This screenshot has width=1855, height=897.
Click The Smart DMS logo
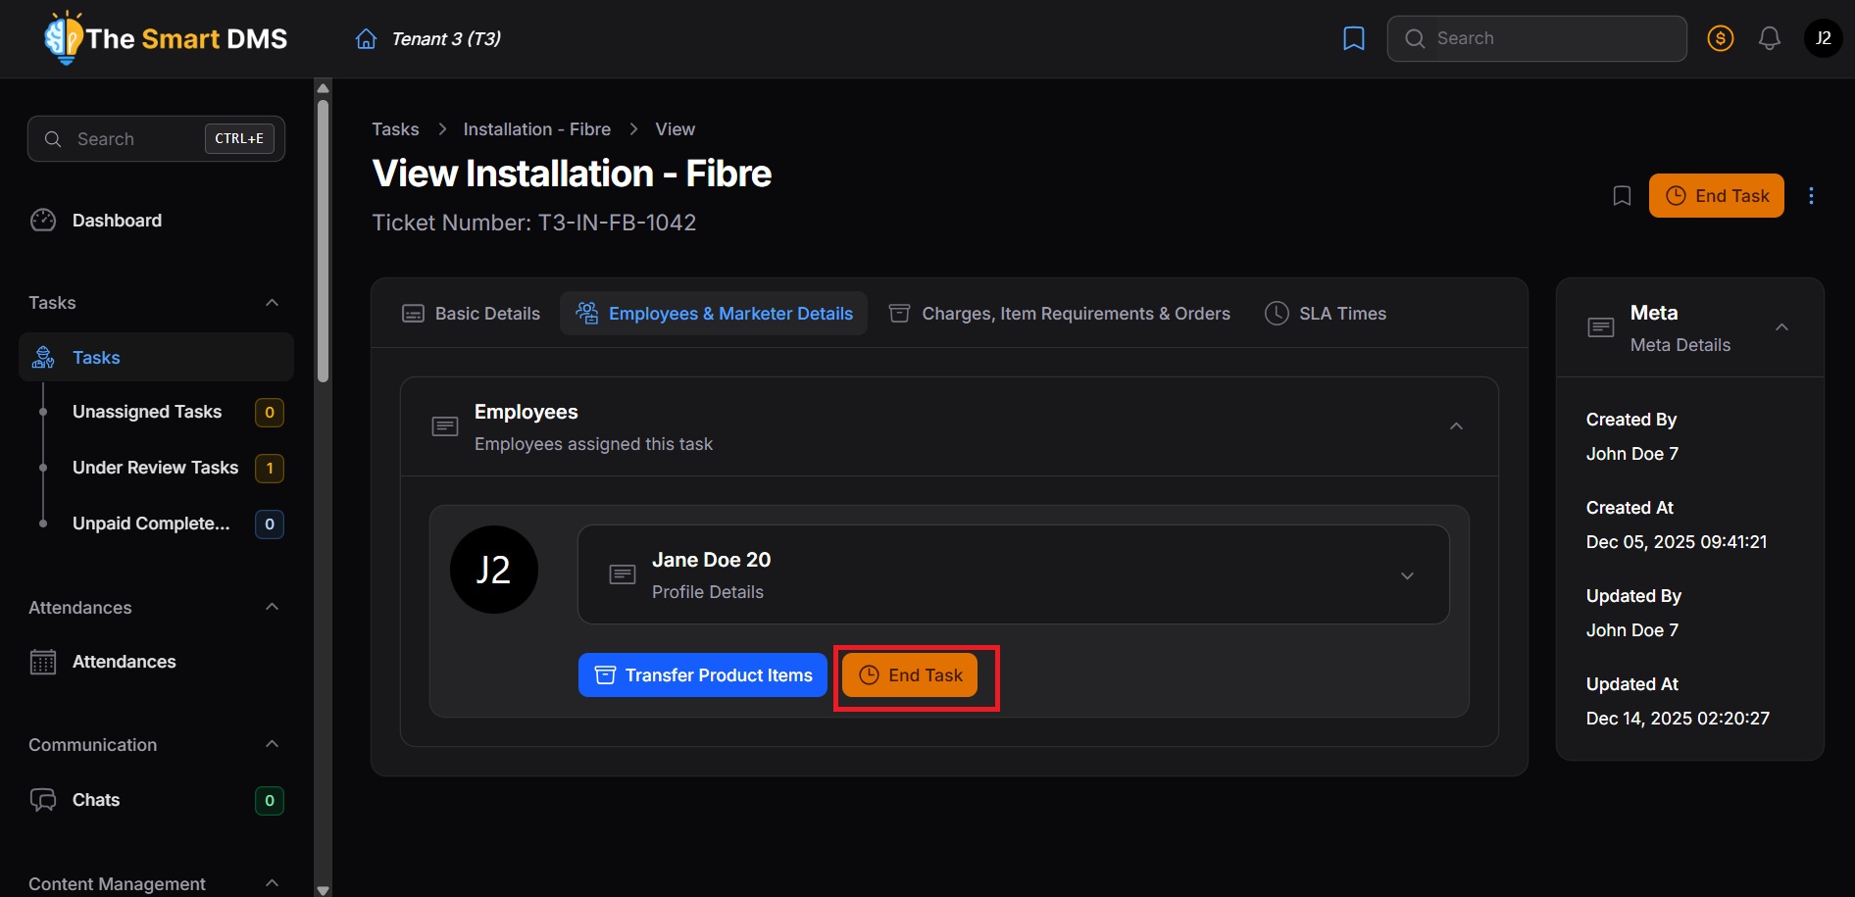click(x=166, y=38)
